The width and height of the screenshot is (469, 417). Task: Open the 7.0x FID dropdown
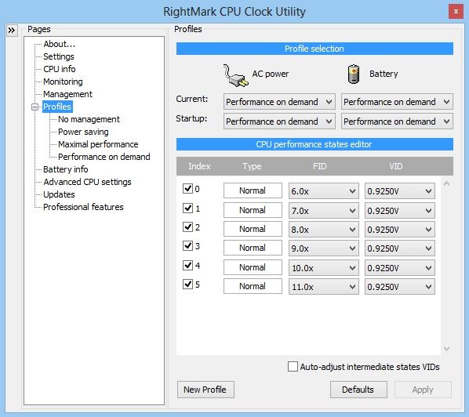[x=324, y=211]
